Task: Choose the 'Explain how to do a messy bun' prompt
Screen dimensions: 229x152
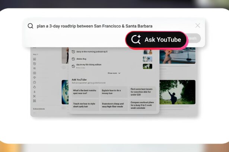Action: (114, 92)
